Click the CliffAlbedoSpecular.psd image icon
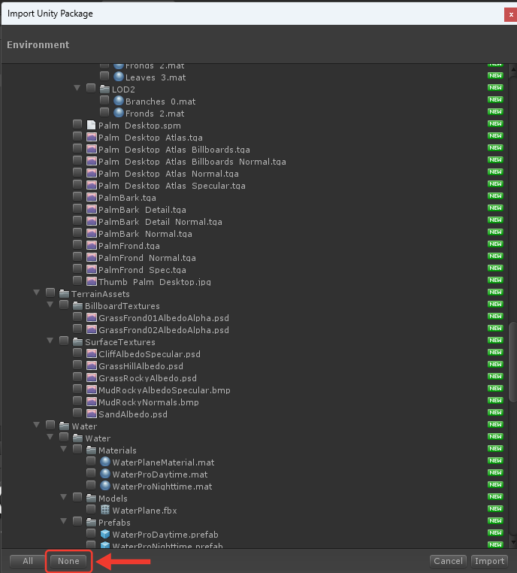517x573 pixels. click(91, 353)
